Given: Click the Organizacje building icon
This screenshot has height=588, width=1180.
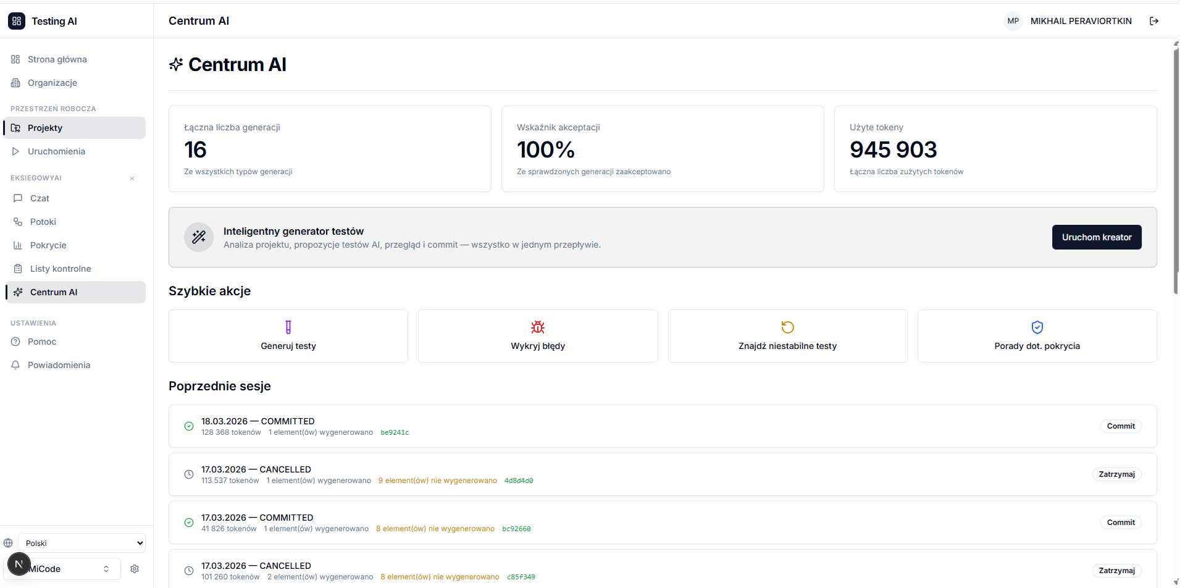Looking at the screenshot, I should click(x=15, y=83).
